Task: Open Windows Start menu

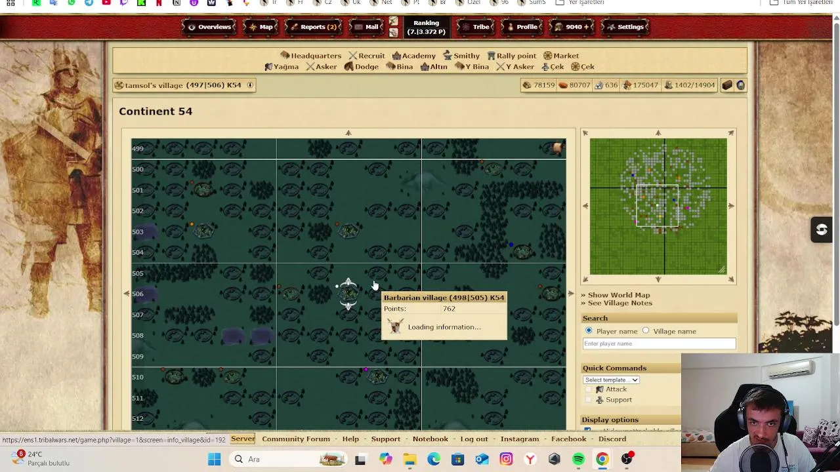Action: point(215,460)
